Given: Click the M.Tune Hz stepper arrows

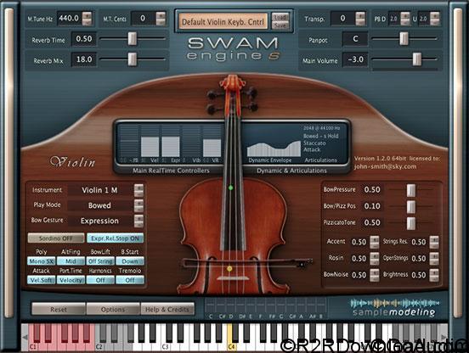Looking at the screenshot, I should (x=88, y=19).
